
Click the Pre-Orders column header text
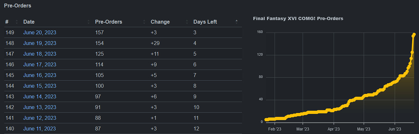[108, 22]
